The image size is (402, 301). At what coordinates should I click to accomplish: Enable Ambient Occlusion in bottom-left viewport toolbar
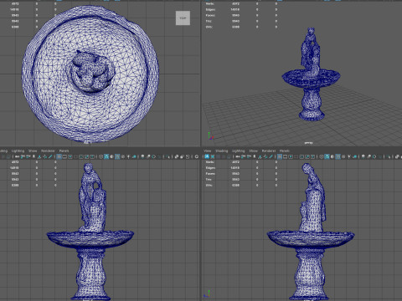(x=142, y=156)
